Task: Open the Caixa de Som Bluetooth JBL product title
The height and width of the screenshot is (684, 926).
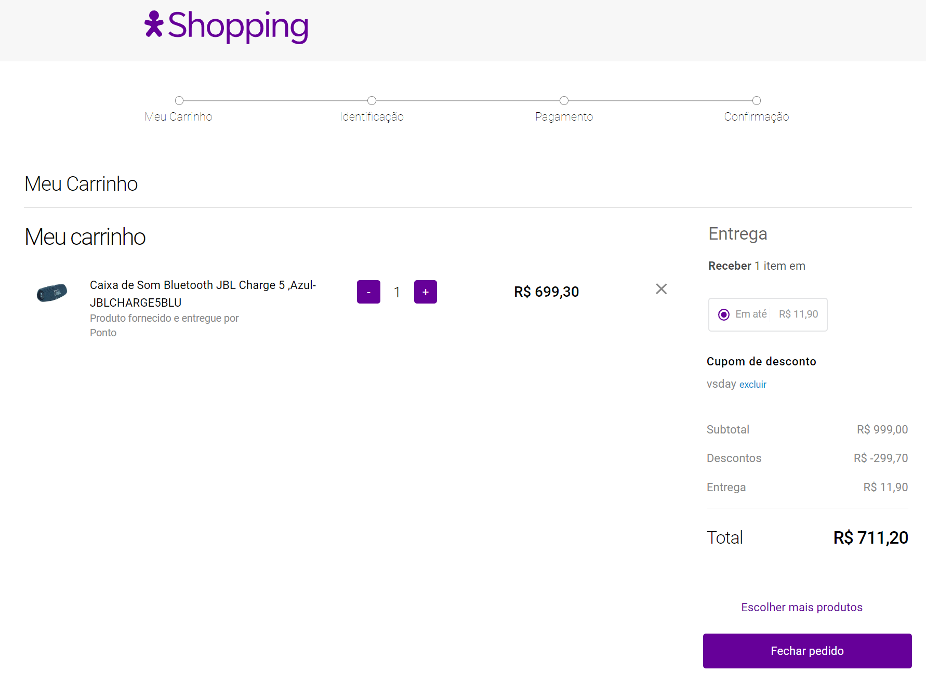Action: pyautogui.click(x=203, y=294)
